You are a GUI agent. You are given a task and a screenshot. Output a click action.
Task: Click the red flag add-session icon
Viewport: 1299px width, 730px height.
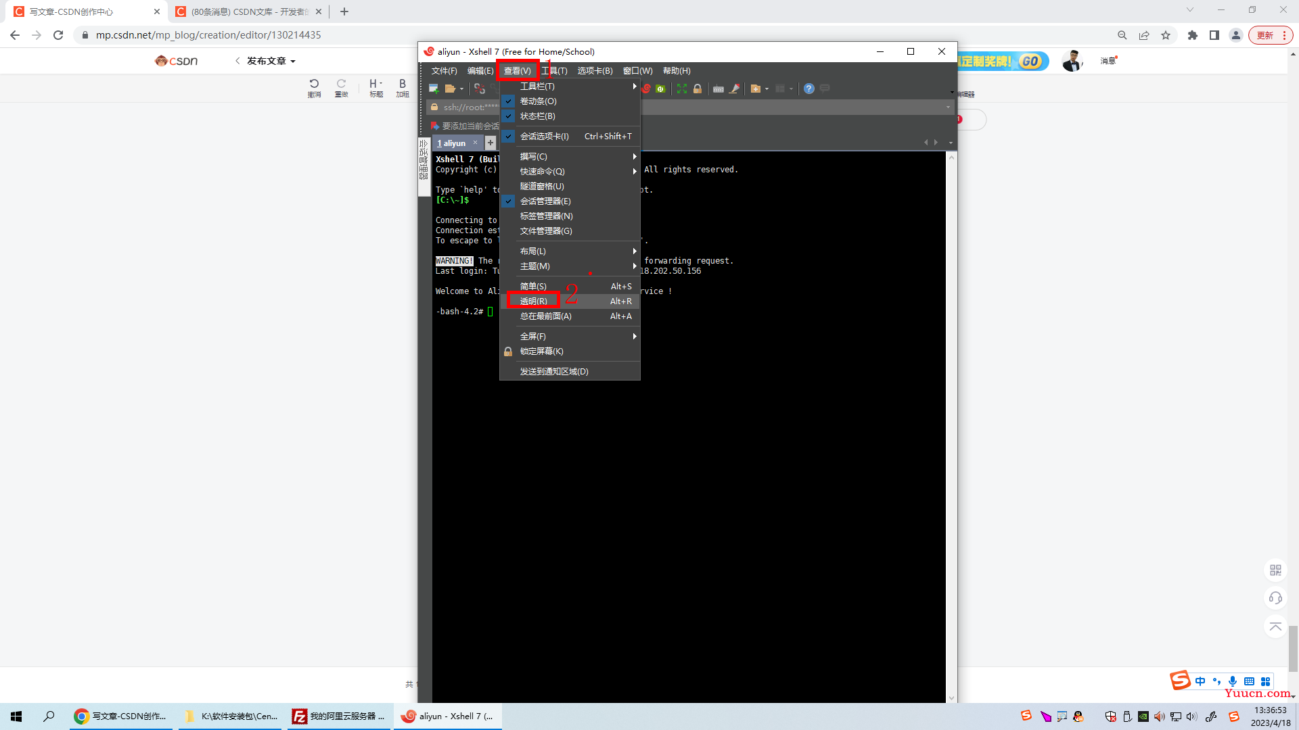435,126
